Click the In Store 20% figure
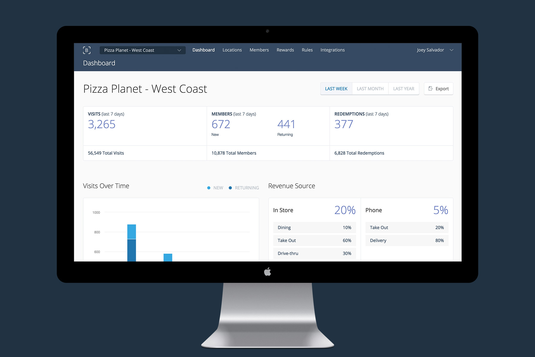This screenshot has width=535, height=357. (x=345, y=210)
